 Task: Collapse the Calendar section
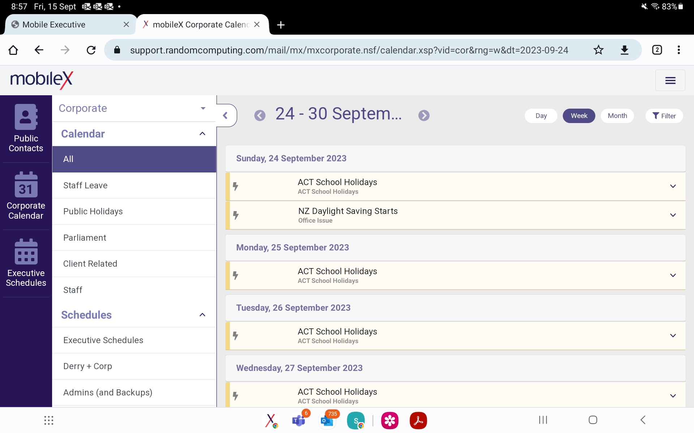click(202, 134)
